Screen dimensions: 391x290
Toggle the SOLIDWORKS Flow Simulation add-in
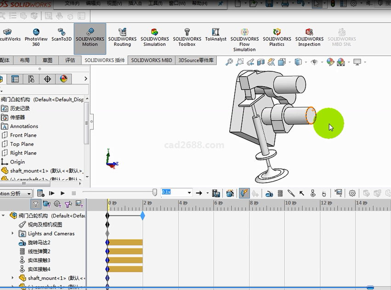[244, 39]
